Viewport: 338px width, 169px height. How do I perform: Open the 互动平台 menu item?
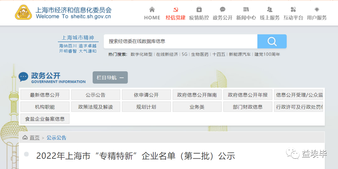(293, 18)
